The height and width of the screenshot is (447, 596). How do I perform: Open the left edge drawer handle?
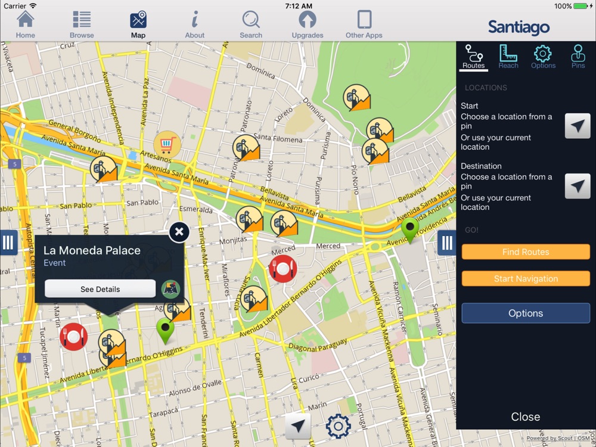[8, 243]
